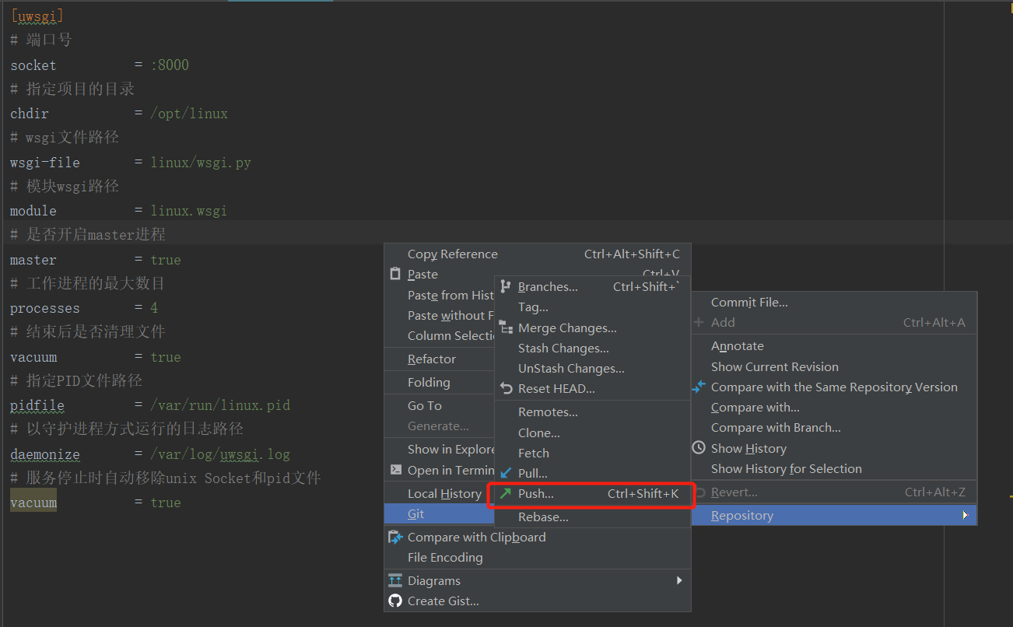Choose Commit File option

click(x=749, y=302)
